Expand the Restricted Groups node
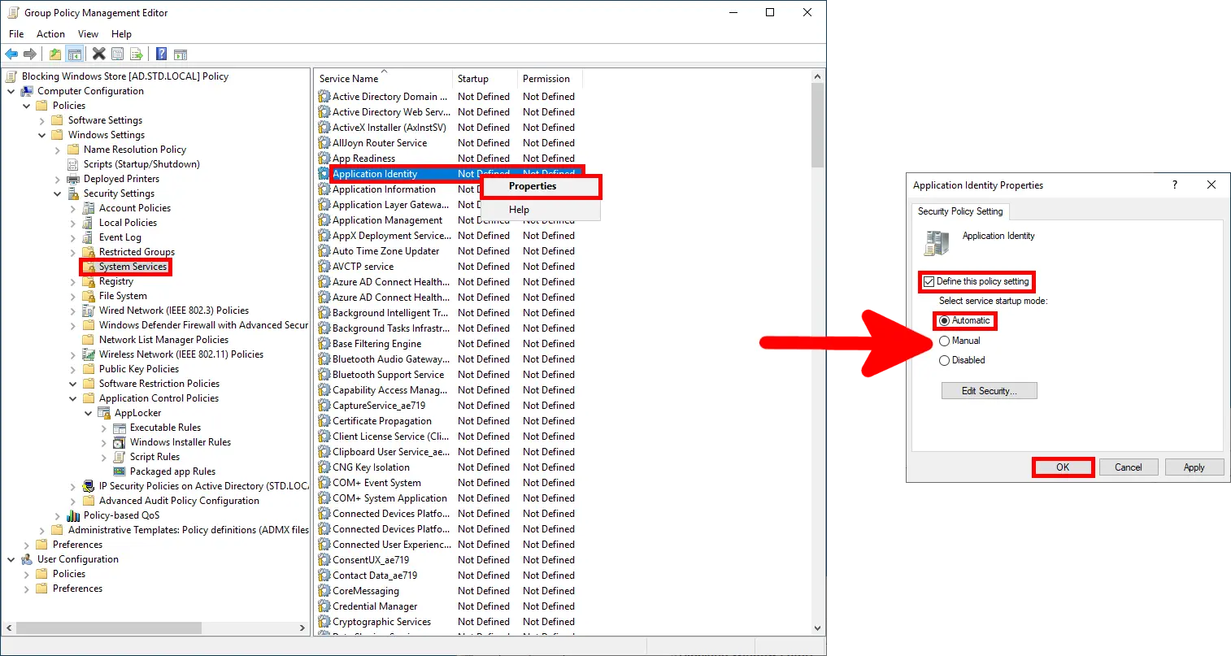 point(74,251)
